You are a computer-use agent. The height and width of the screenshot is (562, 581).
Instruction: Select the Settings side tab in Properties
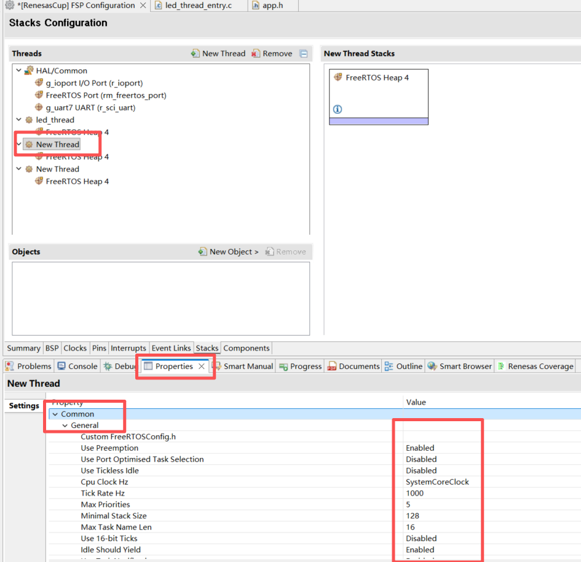click(24, 405)
